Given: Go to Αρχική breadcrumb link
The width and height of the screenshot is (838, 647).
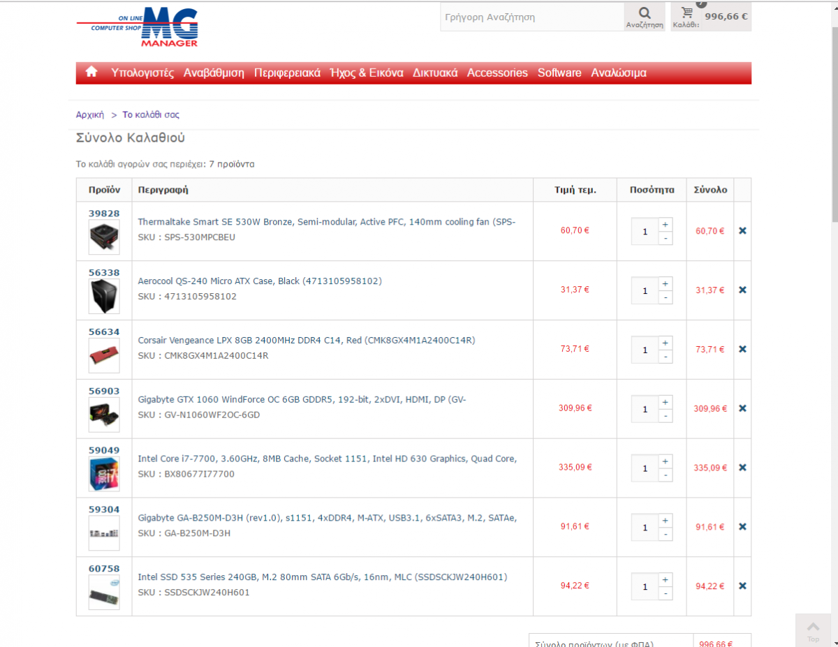Looking at the screenshot, I should tap(90, 114).
